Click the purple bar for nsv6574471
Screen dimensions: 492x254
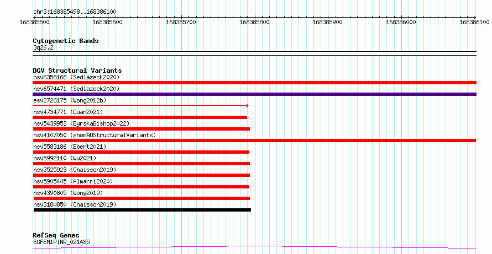point(254,94)
